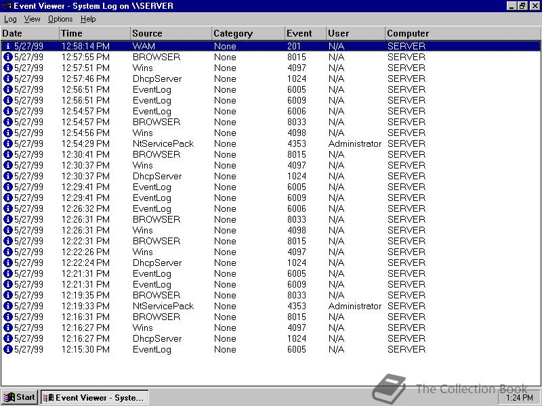Click DhcpServer source at 12:22:24 PM

point(157,263)
